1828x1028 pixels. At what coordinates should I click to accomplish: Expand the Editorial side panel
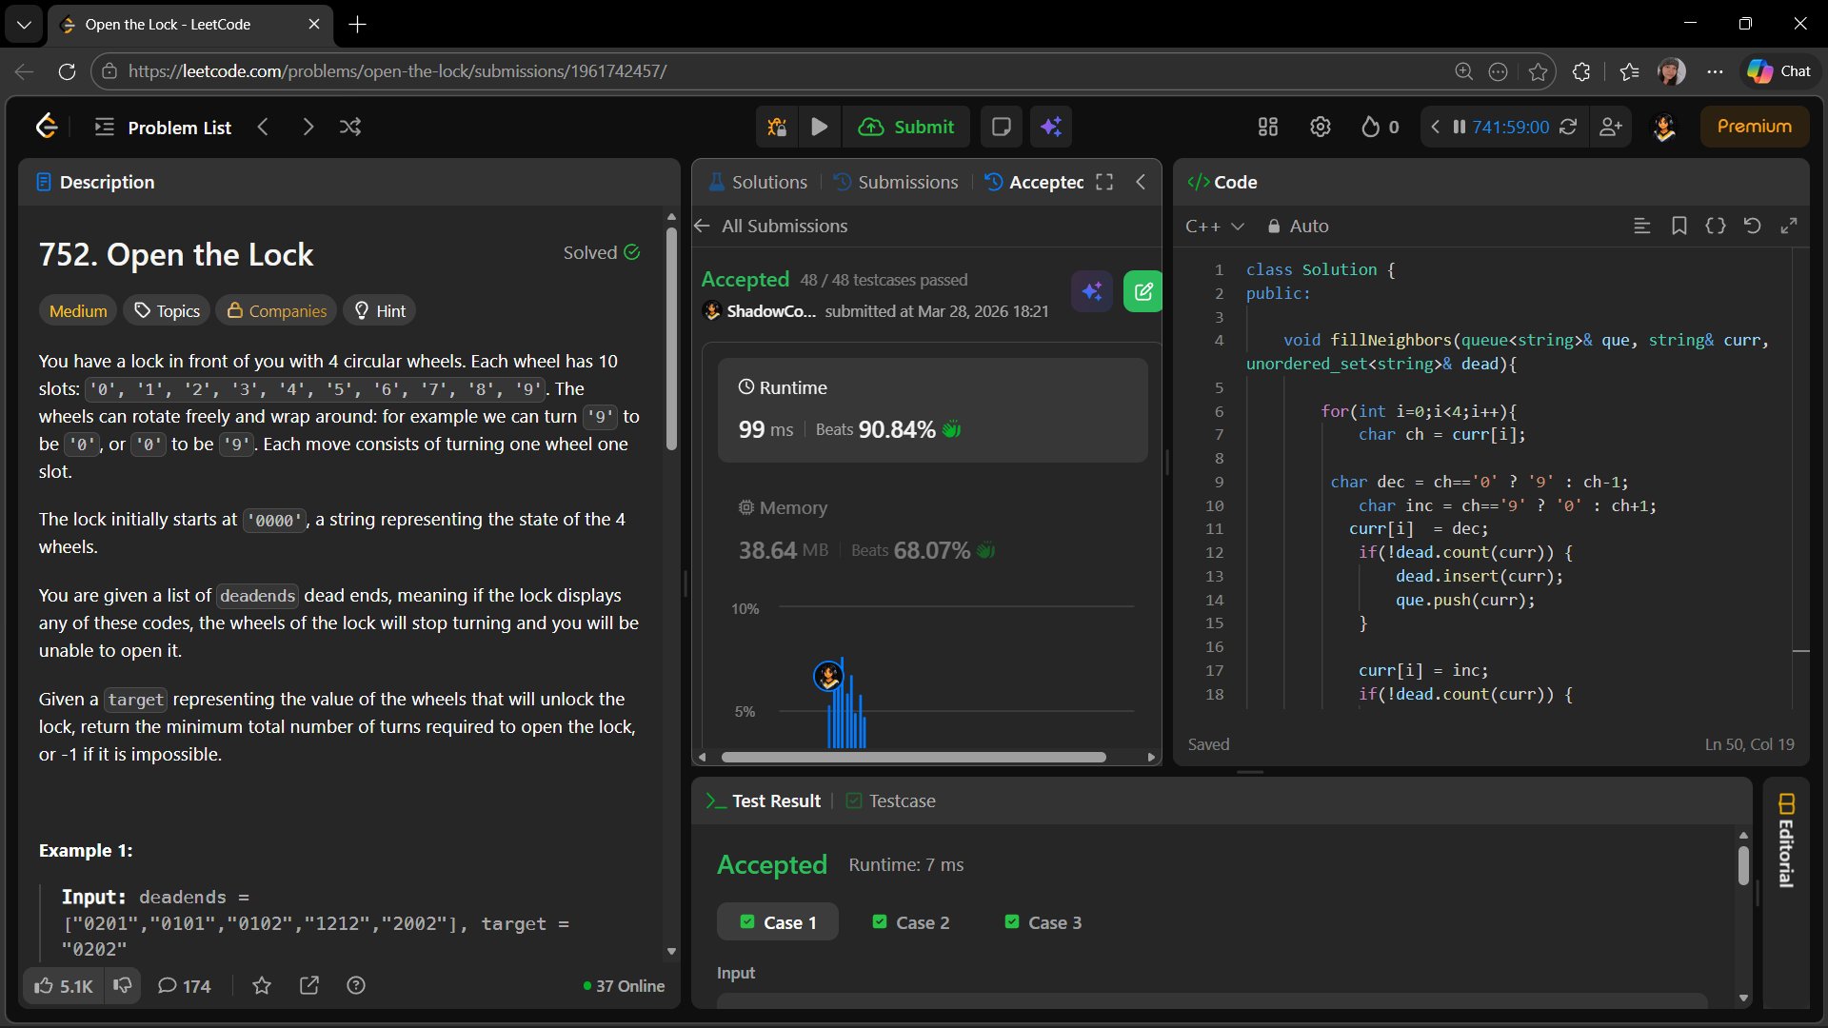[1786, 841]
